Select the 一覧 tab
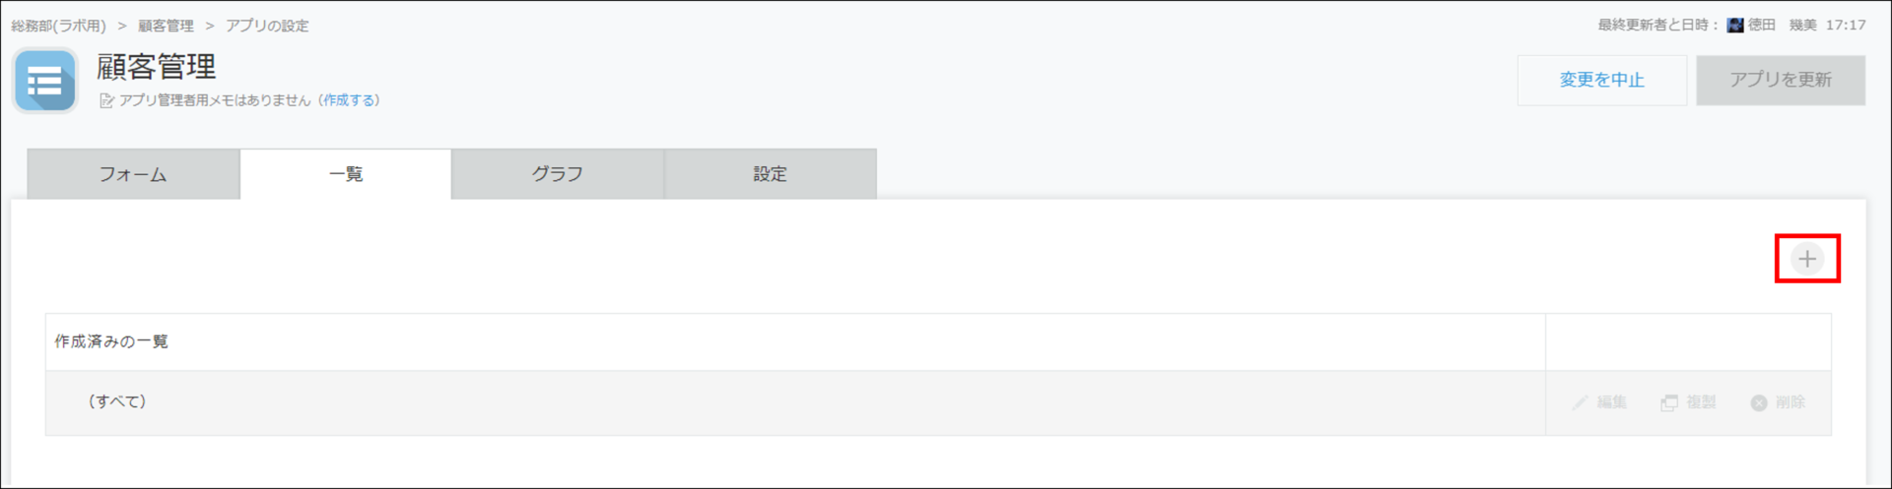This screenshot has height=489, width=1892. click(346, 174)
